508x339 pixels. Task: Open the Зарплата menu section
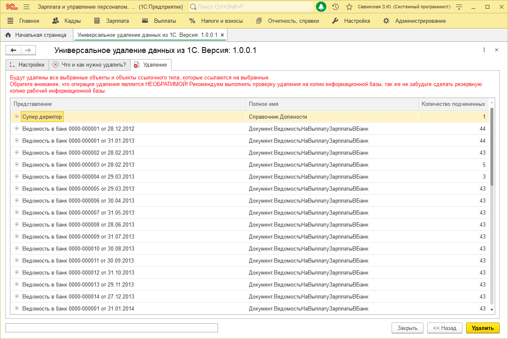pyautogui.click(x=111, y=21)
